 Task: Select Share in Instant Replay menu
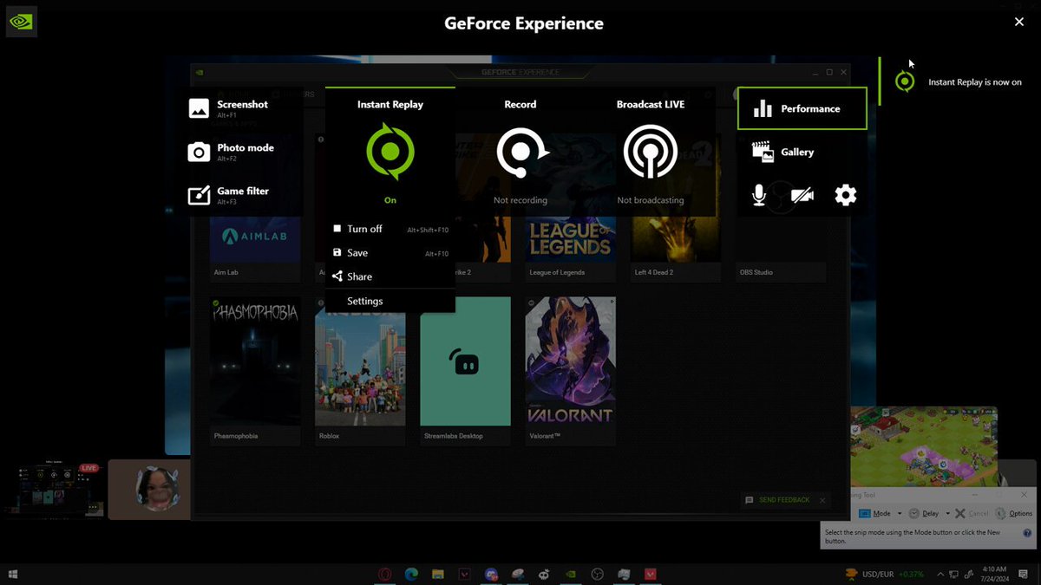click(390, 276)
